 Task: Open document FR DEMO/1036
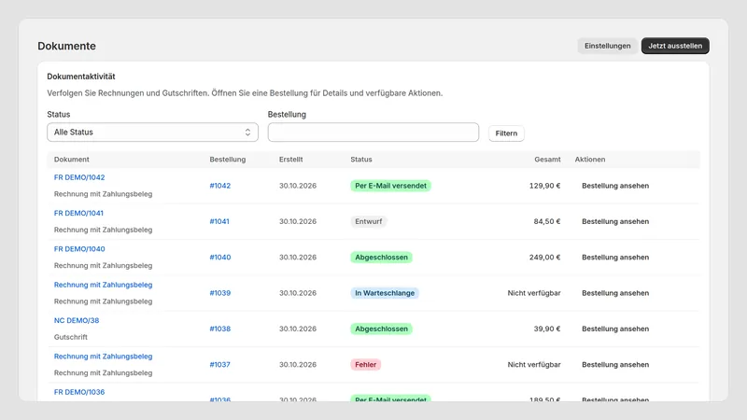[79, 392]
